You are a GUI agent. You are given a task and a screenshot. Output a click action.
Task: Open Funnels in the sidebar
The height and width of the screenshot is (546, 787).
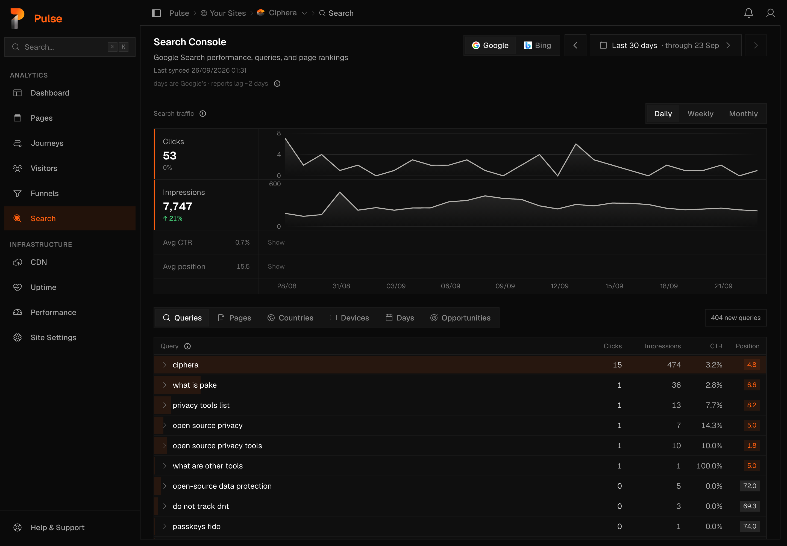[x=70, y=193]
